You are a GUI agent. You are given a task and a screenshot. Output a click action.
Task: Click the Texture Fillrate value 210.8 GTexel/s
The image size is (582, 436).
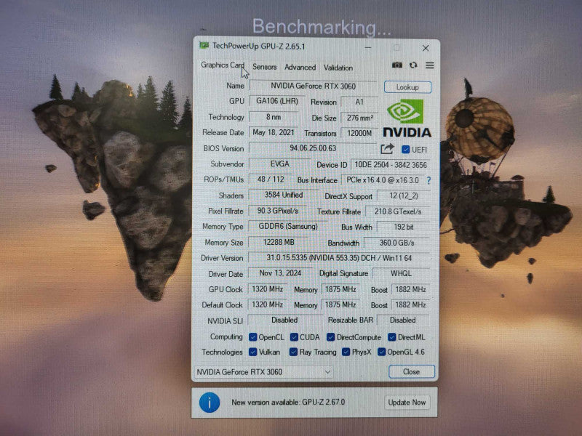pos(397,211)
